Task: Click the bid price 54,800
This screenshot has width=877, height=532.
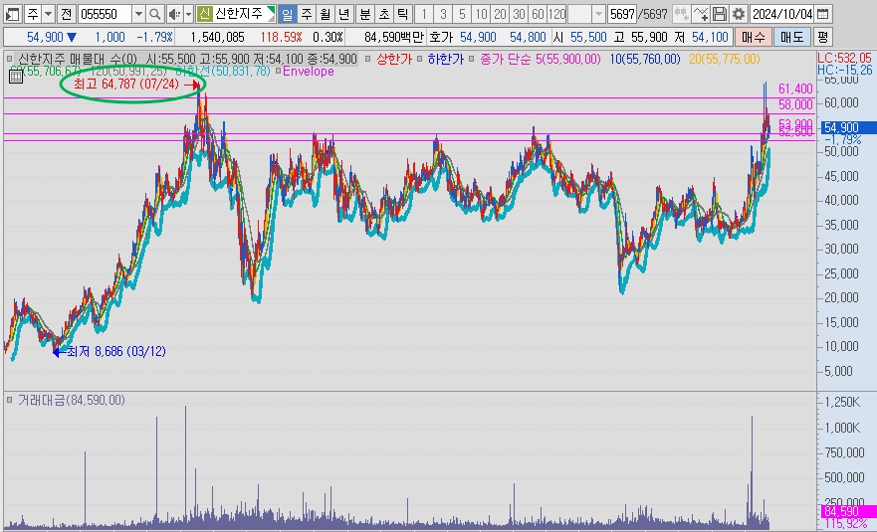Action: click(x=528, y=38)
